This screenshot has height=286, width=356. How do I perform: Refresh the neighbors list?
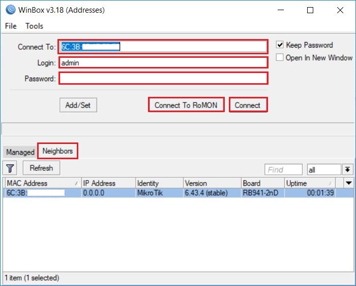(41, 168)
